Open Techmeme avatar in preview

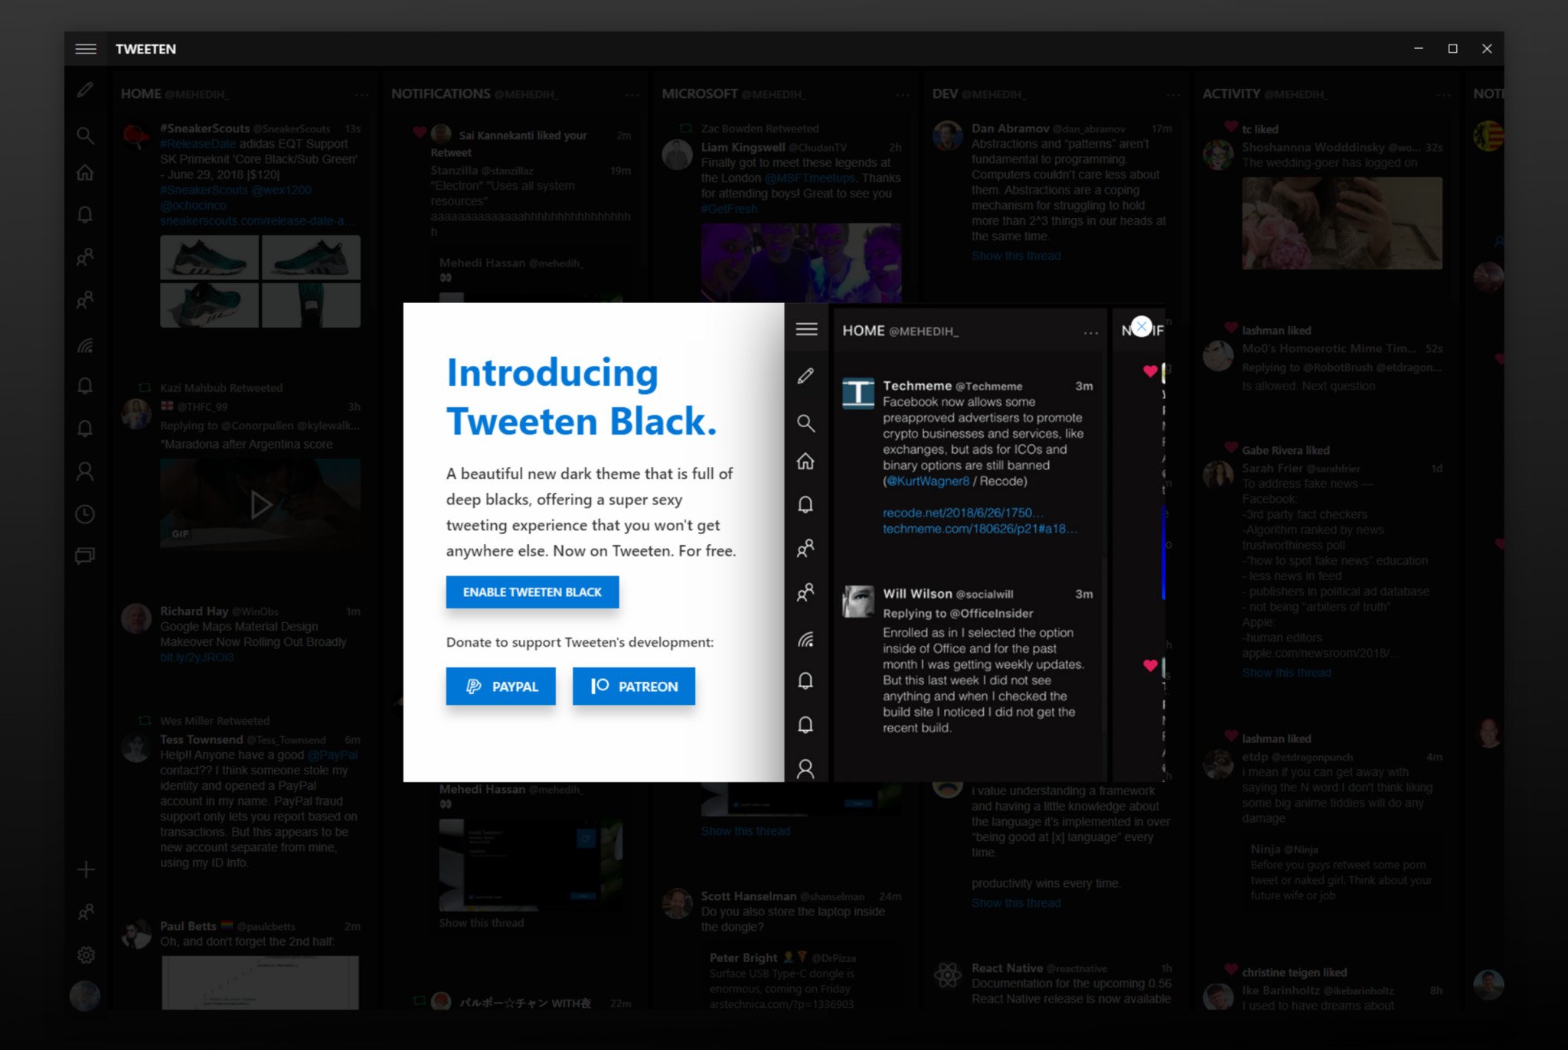click(858, 393)
